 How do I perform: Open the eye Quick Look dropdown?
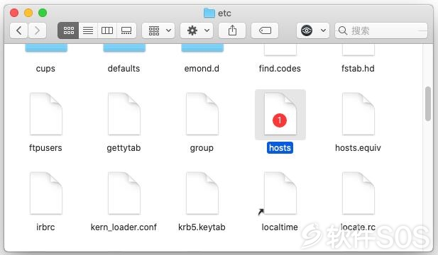pos(313,30)
